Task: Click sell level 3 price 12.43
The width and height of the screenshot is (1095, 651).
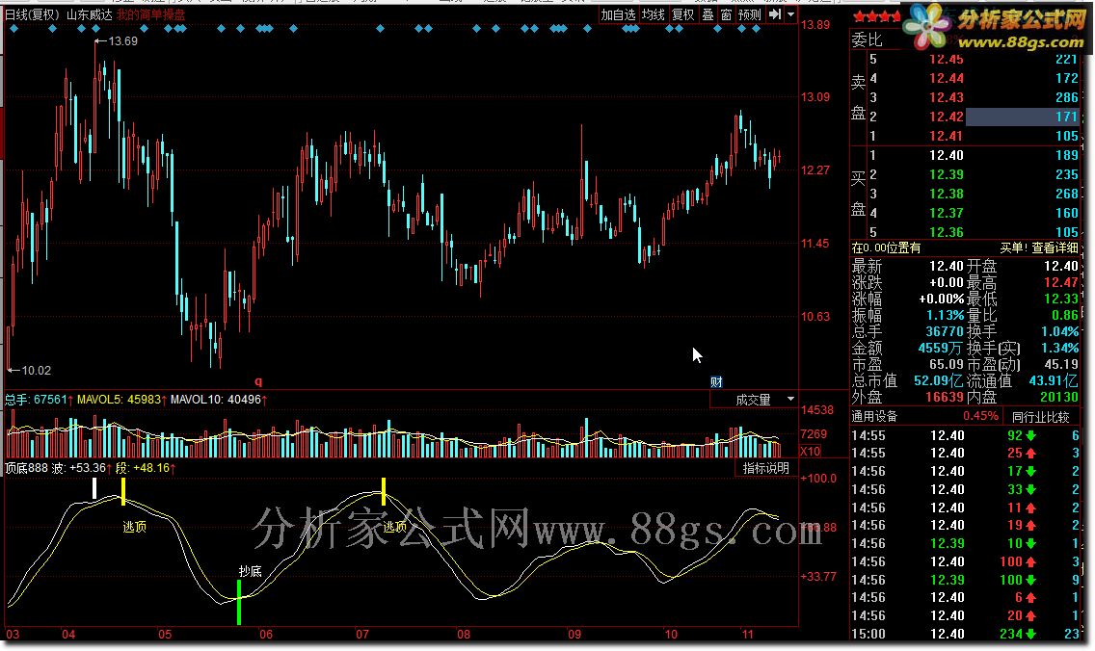Action: click(947, 97)
